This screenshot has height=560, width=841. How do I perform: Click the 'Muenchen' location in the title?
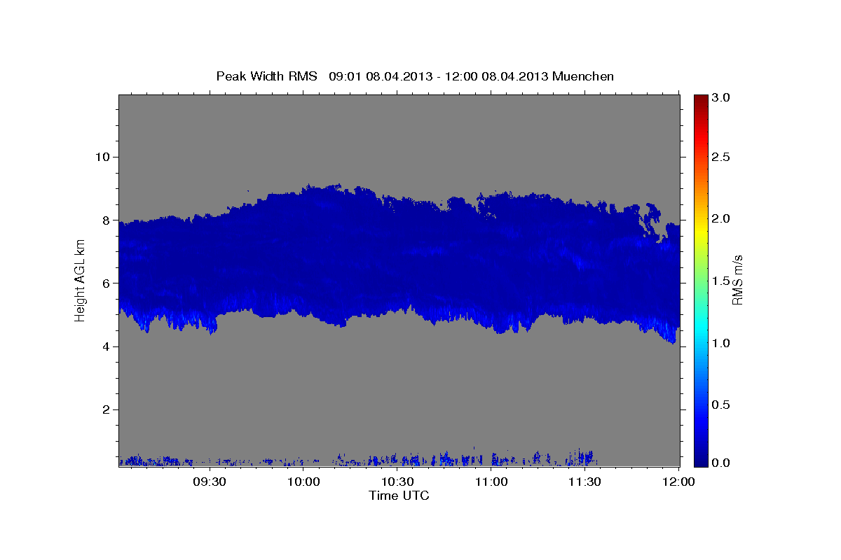pos(583,76)
